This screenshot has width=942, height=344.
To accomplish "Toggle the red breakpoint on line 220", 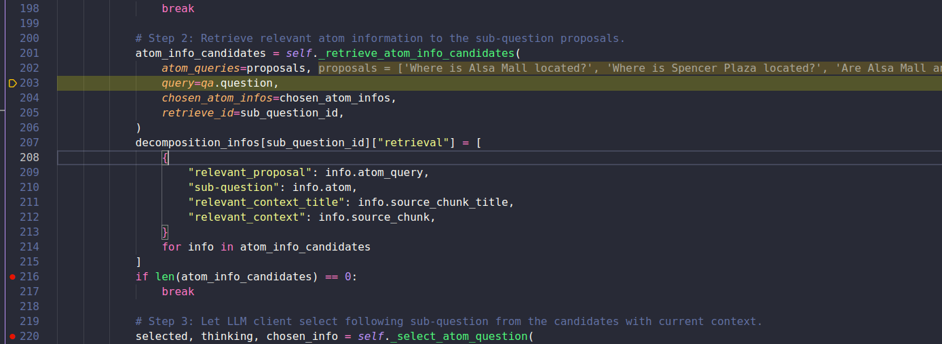I will (x=12, y=337).
